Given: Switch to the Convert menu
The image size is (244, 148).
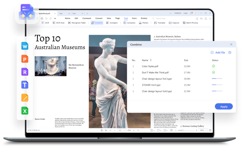Looking at the screenshot, I should pos(99,18).
